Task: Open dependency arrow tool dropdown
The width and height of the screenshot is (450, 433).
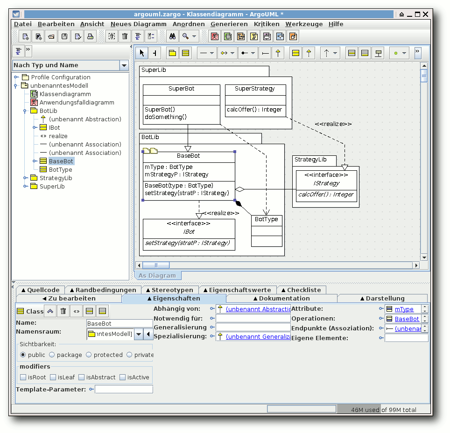Action: 335,53
